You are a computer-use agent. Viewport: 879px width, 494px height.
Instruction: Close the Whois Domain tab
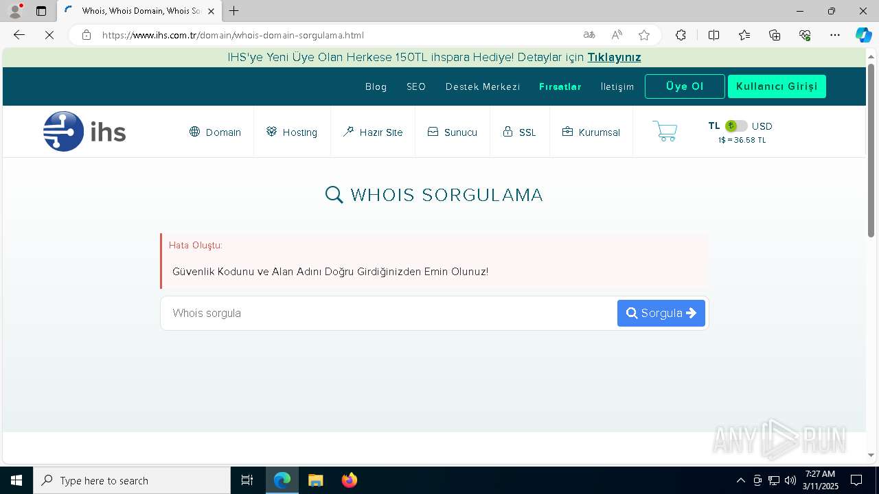211,11
